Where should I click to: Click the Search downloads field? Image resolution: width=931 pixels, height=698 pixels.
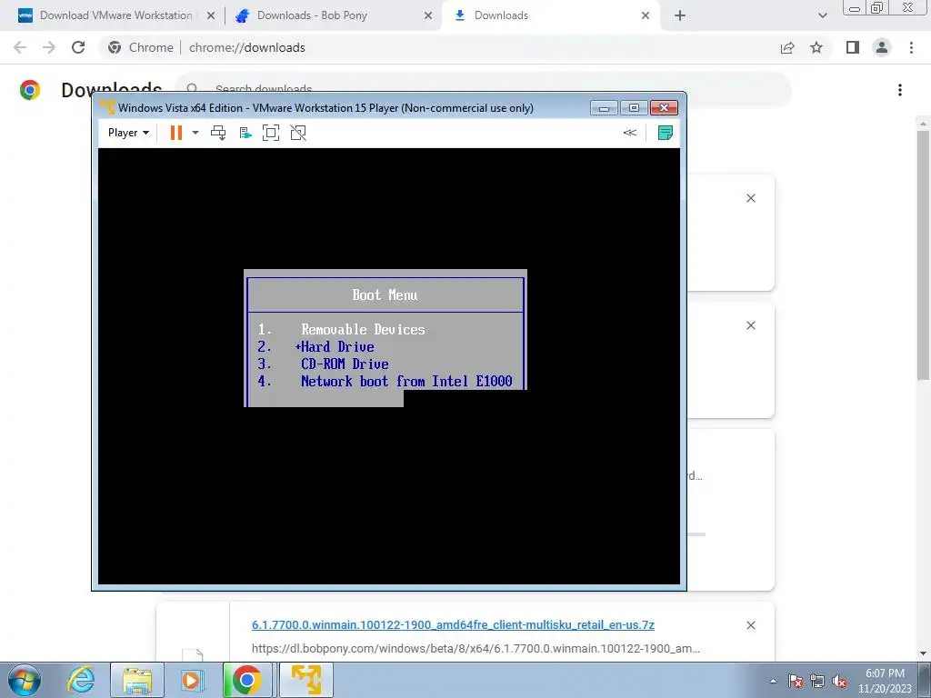pyautogui.click(x=482, y=89)
